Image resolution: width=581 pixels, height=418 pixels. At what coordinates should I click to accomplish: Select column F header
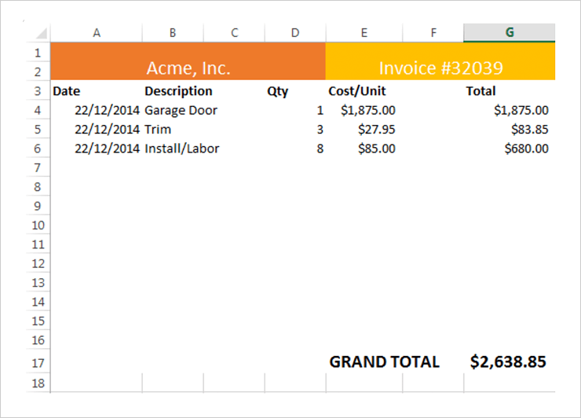(433, 33)
